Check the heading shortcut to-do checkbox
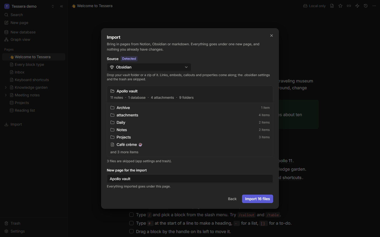 click(x=131, y=223)
